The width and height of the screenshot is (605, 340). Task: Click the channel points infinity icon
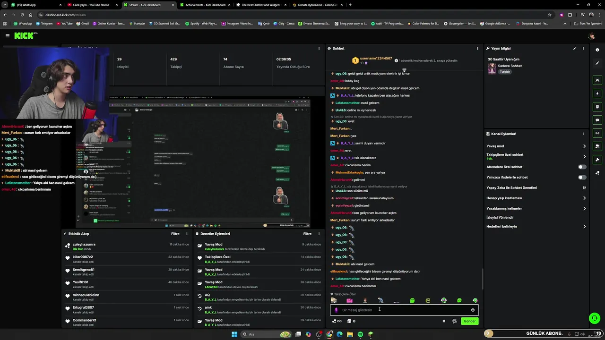(x=337, y=321)
